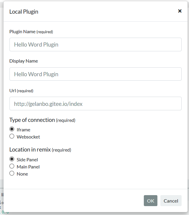Click into the Display Name text box

(95, 74)
